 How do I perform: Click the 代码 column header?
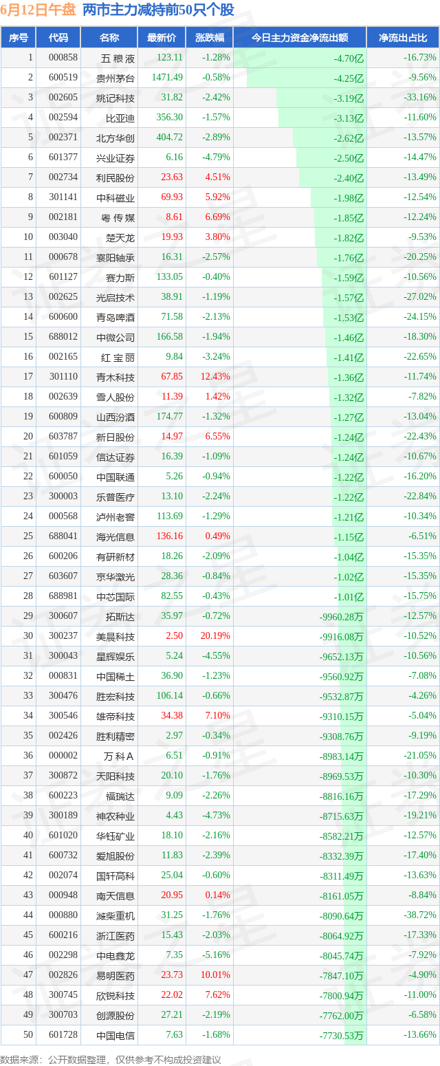point(58,38)
